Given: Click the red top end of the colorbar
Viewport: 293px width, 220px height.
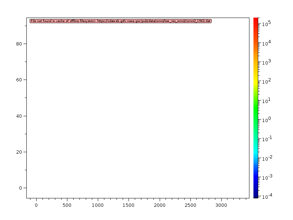Looking at the screenshot, I should [256, 19].
